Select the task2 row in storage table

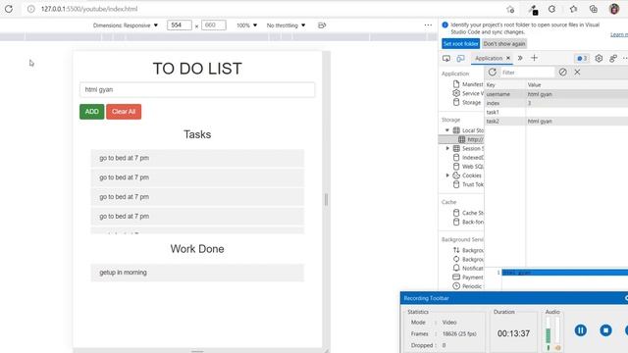click(x=556, y=121)
